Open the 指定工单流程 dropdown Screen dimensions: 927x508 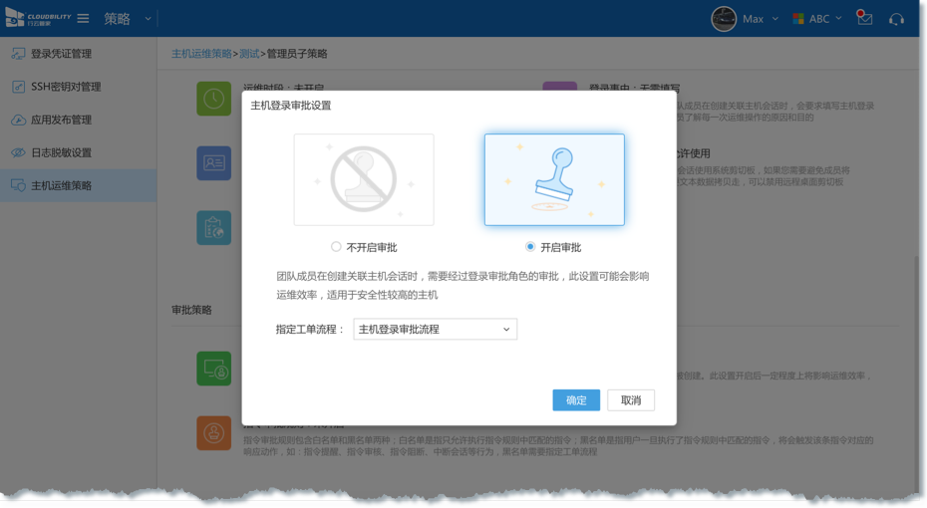click(435, 329)
